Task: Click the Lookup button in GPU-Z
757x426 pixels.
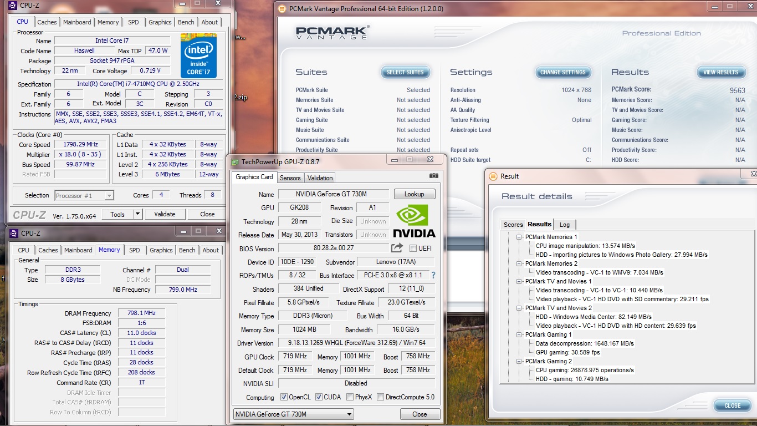Action: (x=415, y=194)
